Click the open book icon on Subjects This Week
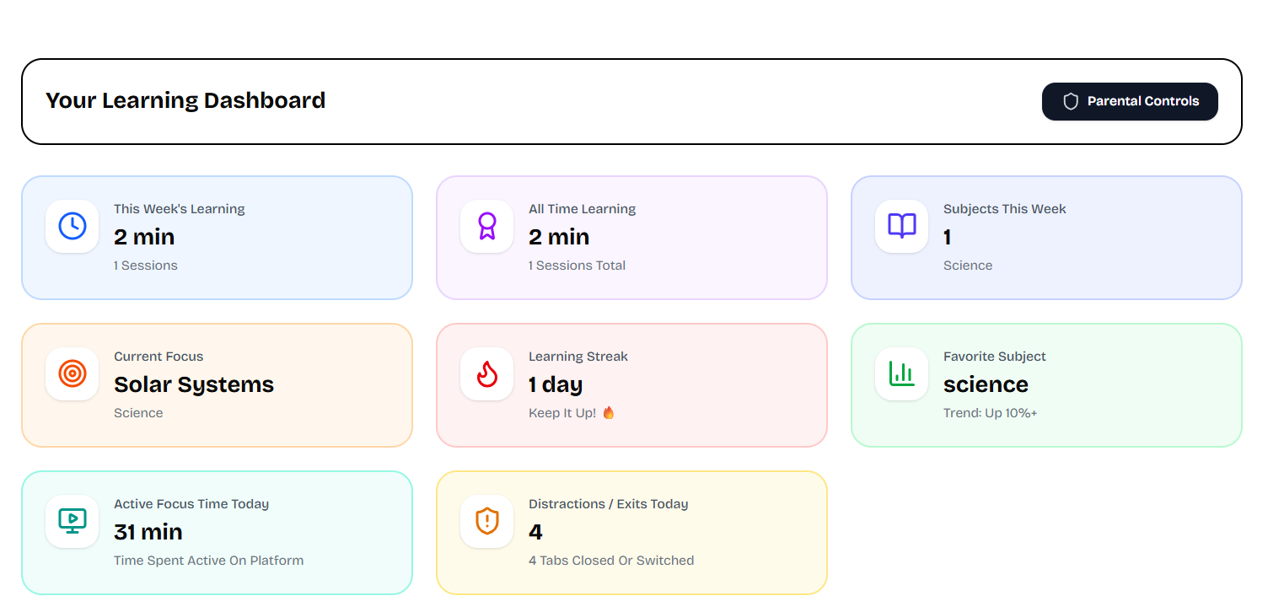This screenshot has width=1268, height=612. 901,225
